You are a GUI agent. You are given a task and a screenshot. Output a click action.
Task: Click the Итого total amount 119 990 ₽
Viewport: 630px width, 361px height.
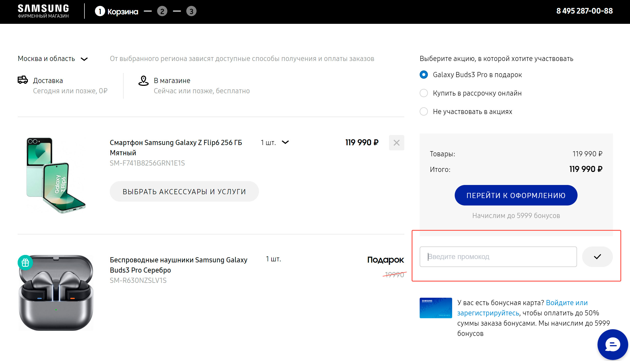click(586, 169)
